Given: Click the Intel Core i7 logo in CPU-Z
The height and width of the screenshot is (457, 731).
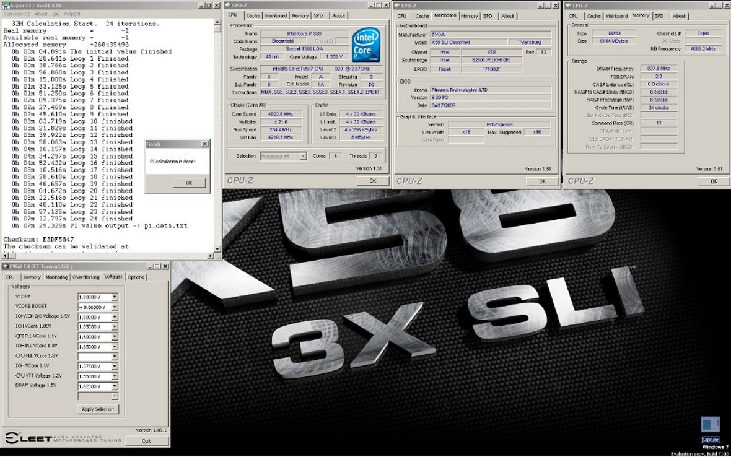Looking at the screenshot, I should 366,45.
